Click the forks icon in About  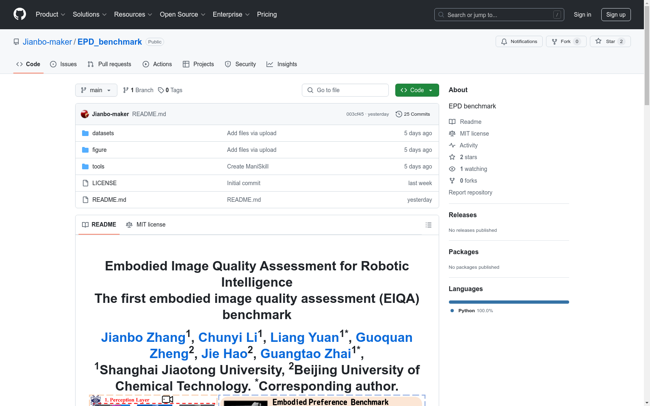[x=452, y=181]
